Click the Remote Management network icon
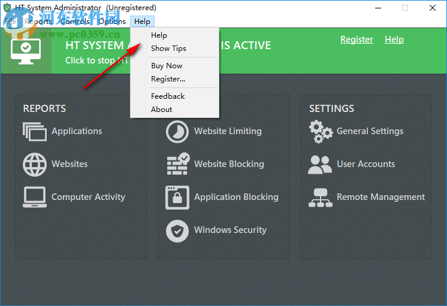Viewport: 447px width, 306px height. click(320, 198)
